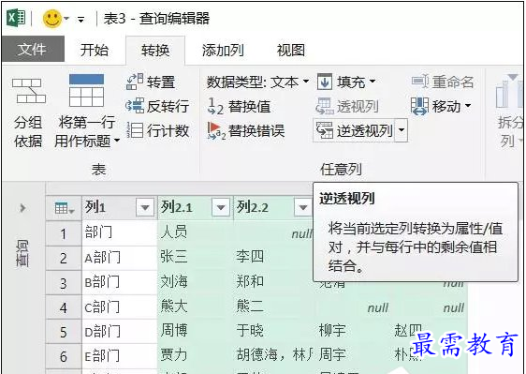Switch to the 开始 tab
This screenshot has height=374, width=526.
pos(95,50)
